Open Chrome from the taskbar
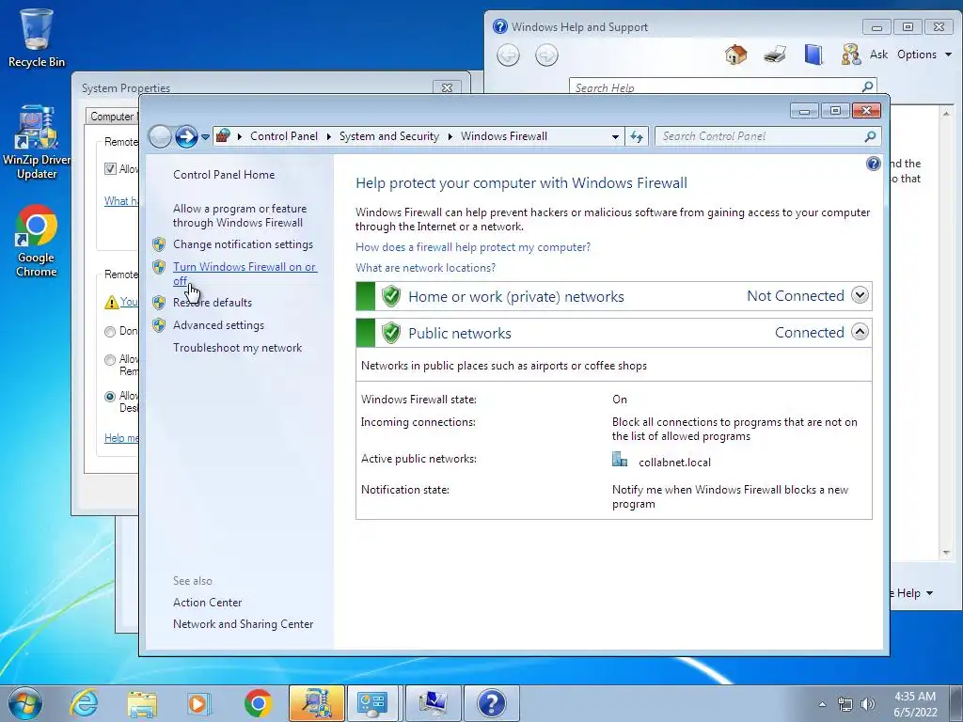The width and height of the screenshot is (963, 722). pos(258,703)
